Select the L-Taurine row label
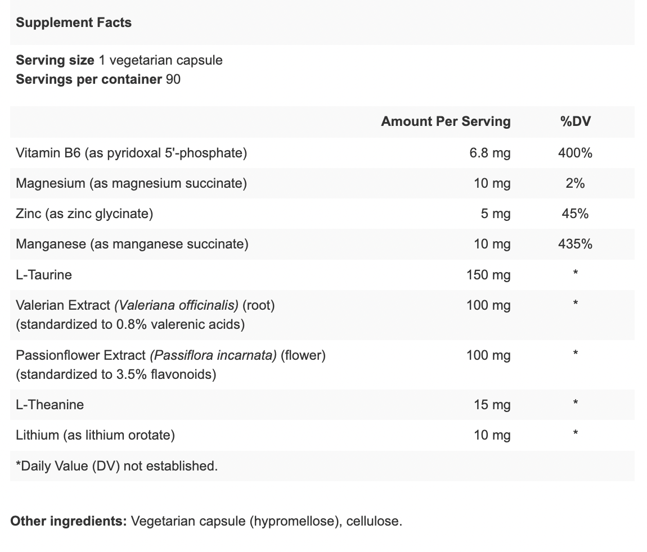 [x=44, y=274]
